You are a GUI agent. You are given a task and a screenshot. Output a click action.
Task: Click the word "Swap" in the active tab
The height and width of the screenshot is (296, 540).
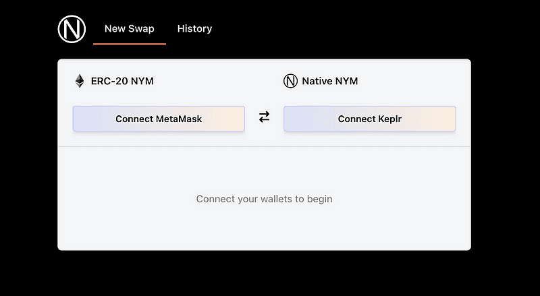(x=141, y=29)
